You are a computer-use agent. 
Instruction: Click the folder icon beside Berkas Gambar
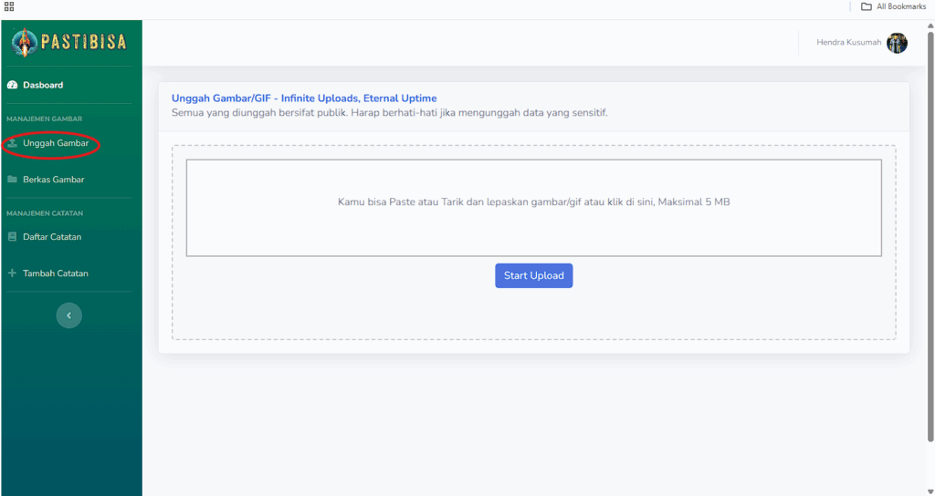point(12,180)
